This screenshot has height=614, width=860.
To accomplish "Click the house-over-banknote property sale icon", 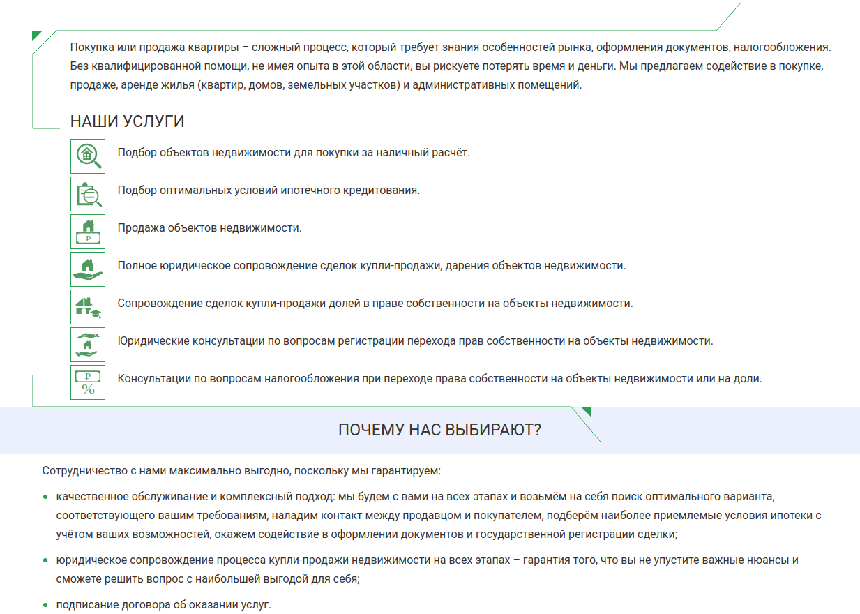I will tap(88, 232).
